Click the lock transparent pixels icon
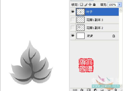 (x=81, y=4)
